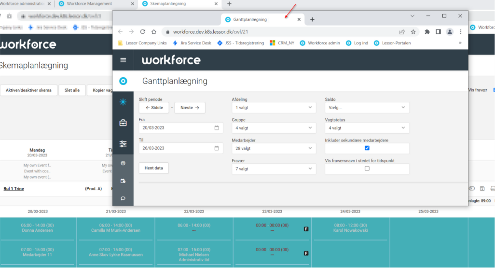The image size is (495, 268).
Task: Expand the Afdeling dropdown
Action: [274, 108]
